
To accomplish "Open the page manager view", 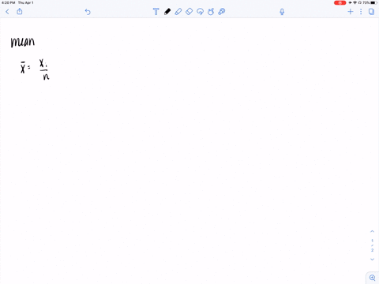I will [371, 12].
